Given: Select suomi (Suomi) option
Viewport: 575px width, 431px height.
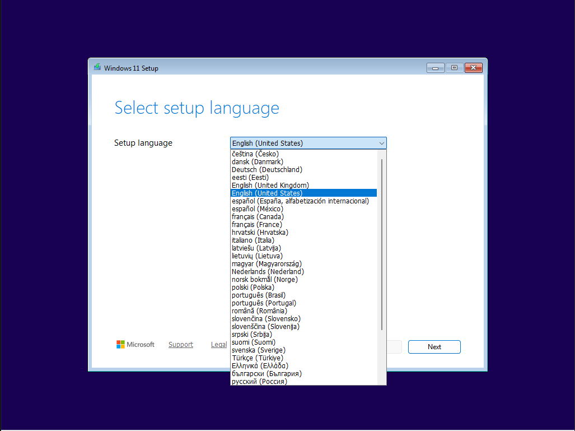Looking at the screenshot, I should click(x=303, y=342).
